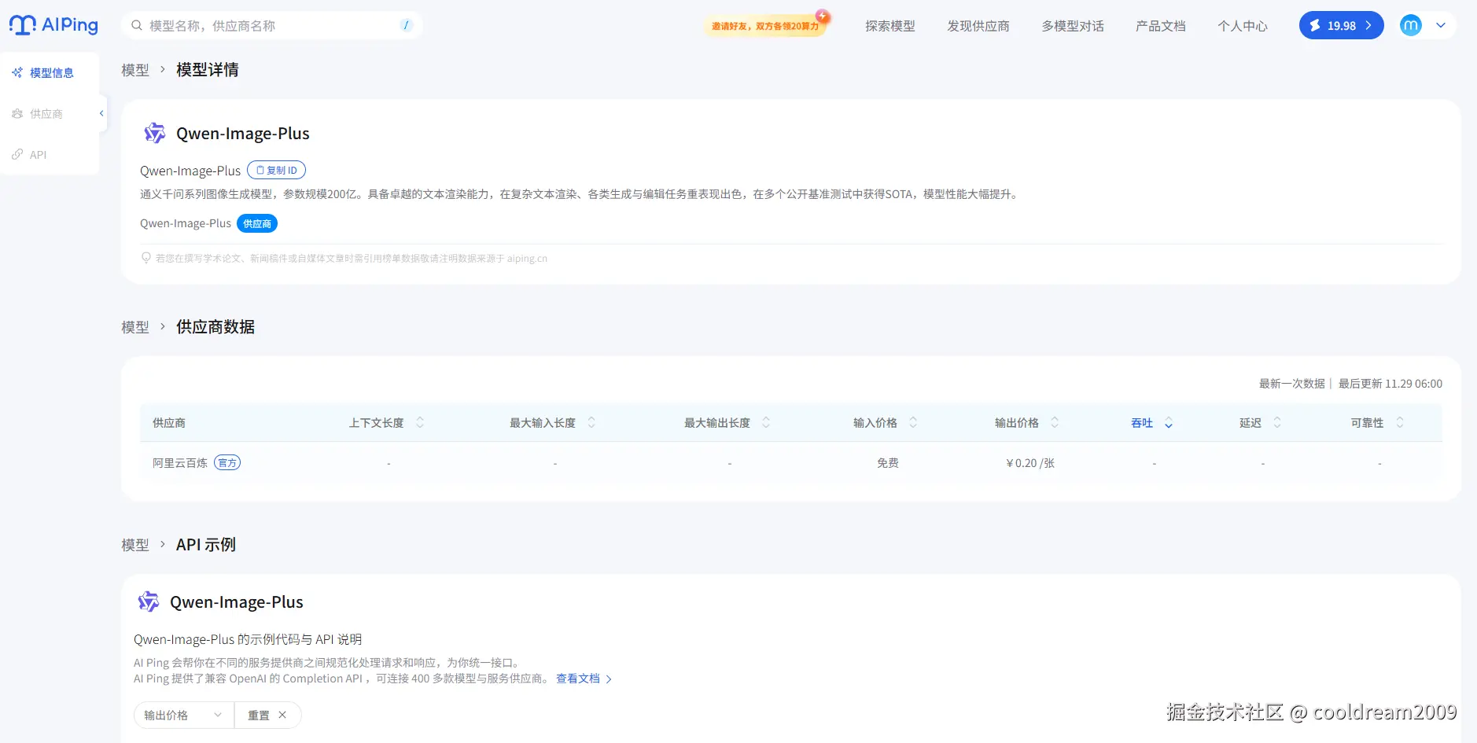Click the blue 供应商 tag button

pyautogui.click(x=257, y=223)
